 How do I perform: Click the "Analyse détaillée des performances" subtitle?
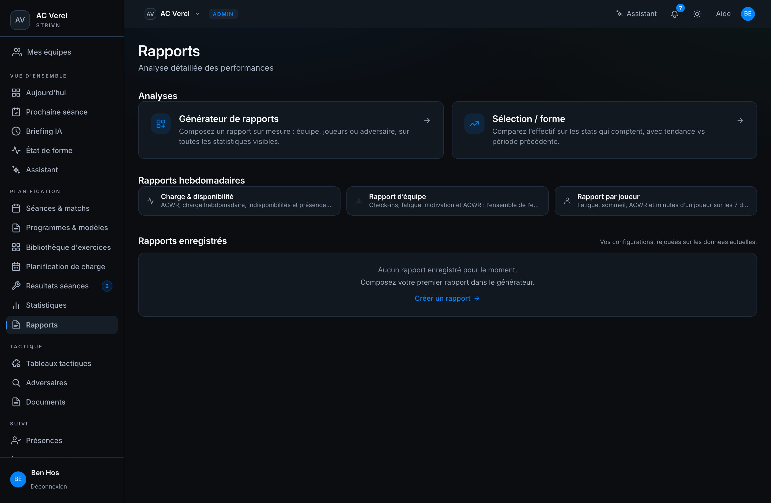[206, 68]
